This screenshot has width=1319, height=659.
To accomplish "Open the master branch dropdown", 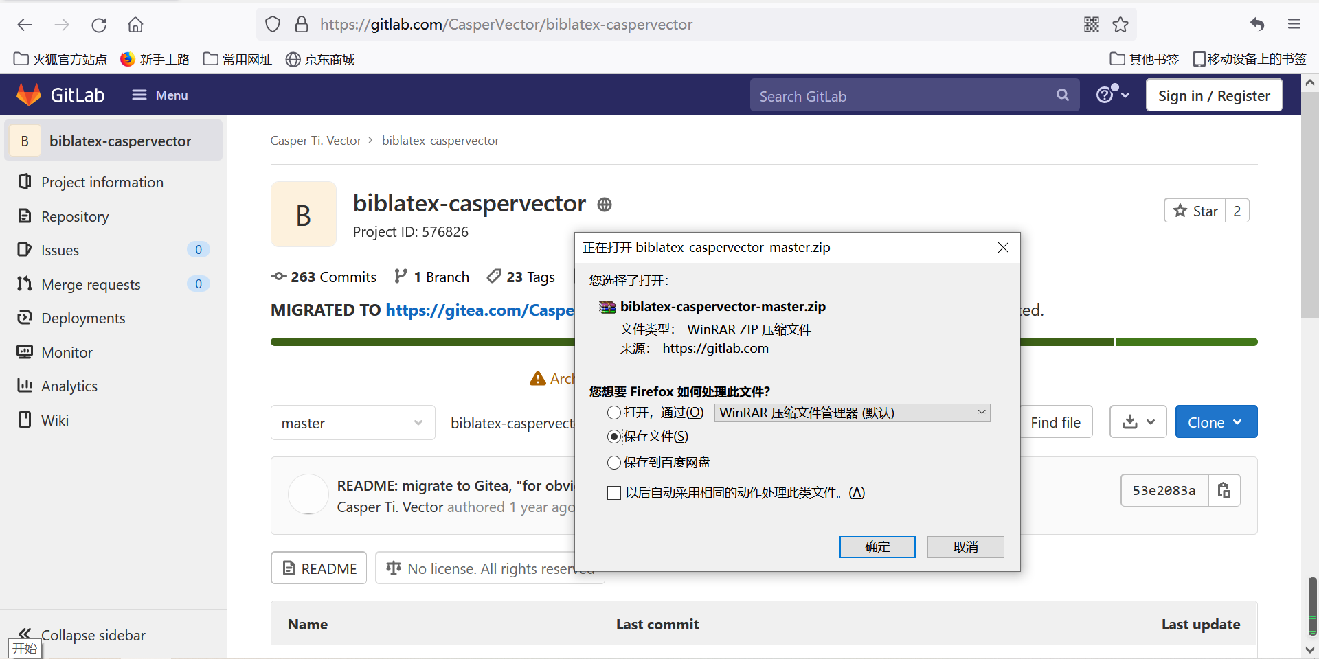I will coord(353,422).
